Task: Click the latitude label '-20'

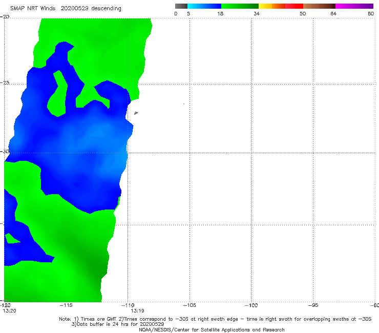Action: (x=5, y=17)
